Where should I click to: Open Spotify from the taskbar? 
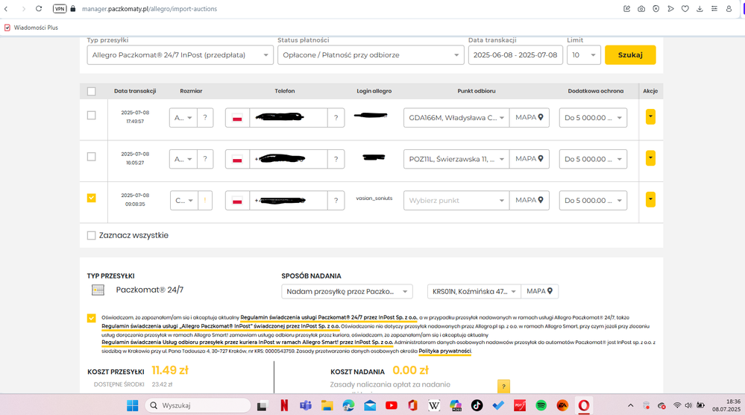pyautogui.click(x=541, y=405)
